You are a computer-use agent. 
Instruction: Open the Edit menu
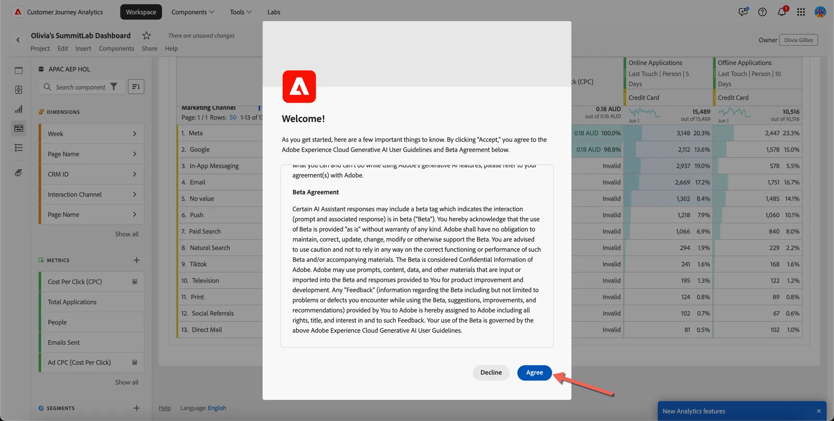point(63,48)
